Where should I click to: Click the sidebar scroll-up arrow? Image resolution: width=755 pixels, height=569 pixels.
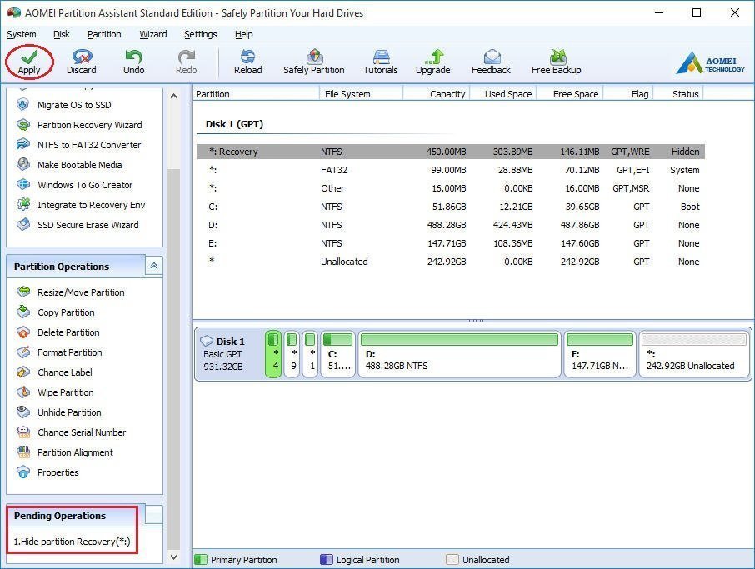(x=174, y=96)
